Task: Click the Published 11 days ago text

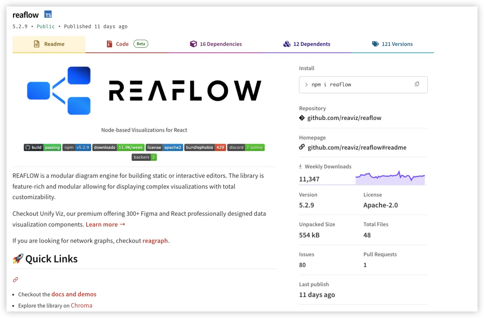Action: 96,26
